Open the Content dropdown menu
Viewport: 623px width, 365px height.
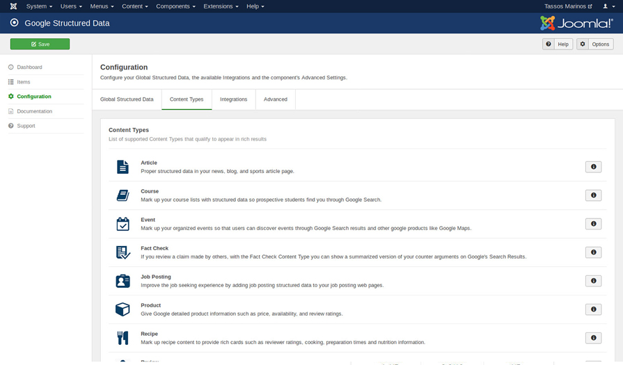(x=134, y=6)
